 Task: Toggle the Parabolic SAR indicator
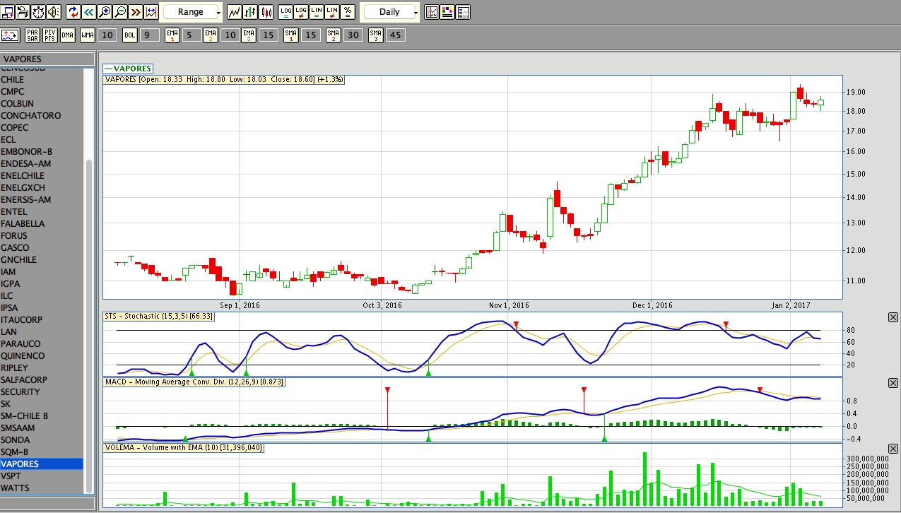pyautogui.click(x=33, y=35)
